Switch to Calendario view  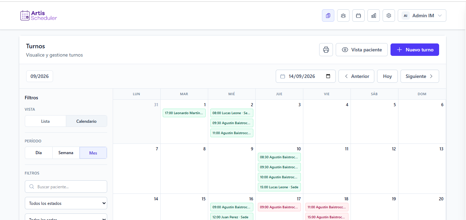[87, 121]
